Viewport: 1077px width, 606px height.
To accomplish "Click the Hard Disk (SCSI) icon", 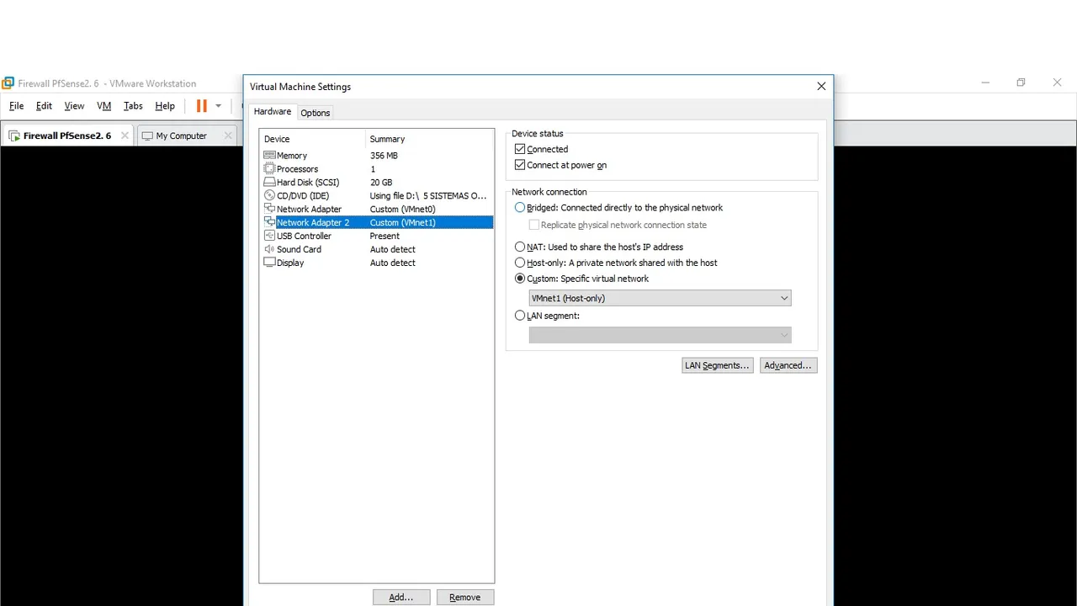I will point(269,183).
